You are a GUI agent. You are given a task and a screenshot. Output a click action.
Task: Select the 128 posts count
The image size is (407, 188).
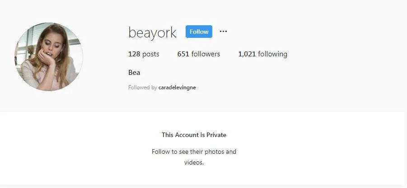pyautogui.click(x=144, y=54)
